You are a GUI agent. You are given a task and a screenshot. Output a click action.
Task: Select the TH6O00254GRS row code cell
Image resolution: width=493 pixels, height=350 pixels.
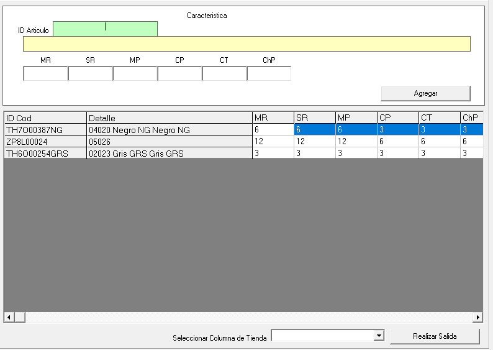pos(45,154)
